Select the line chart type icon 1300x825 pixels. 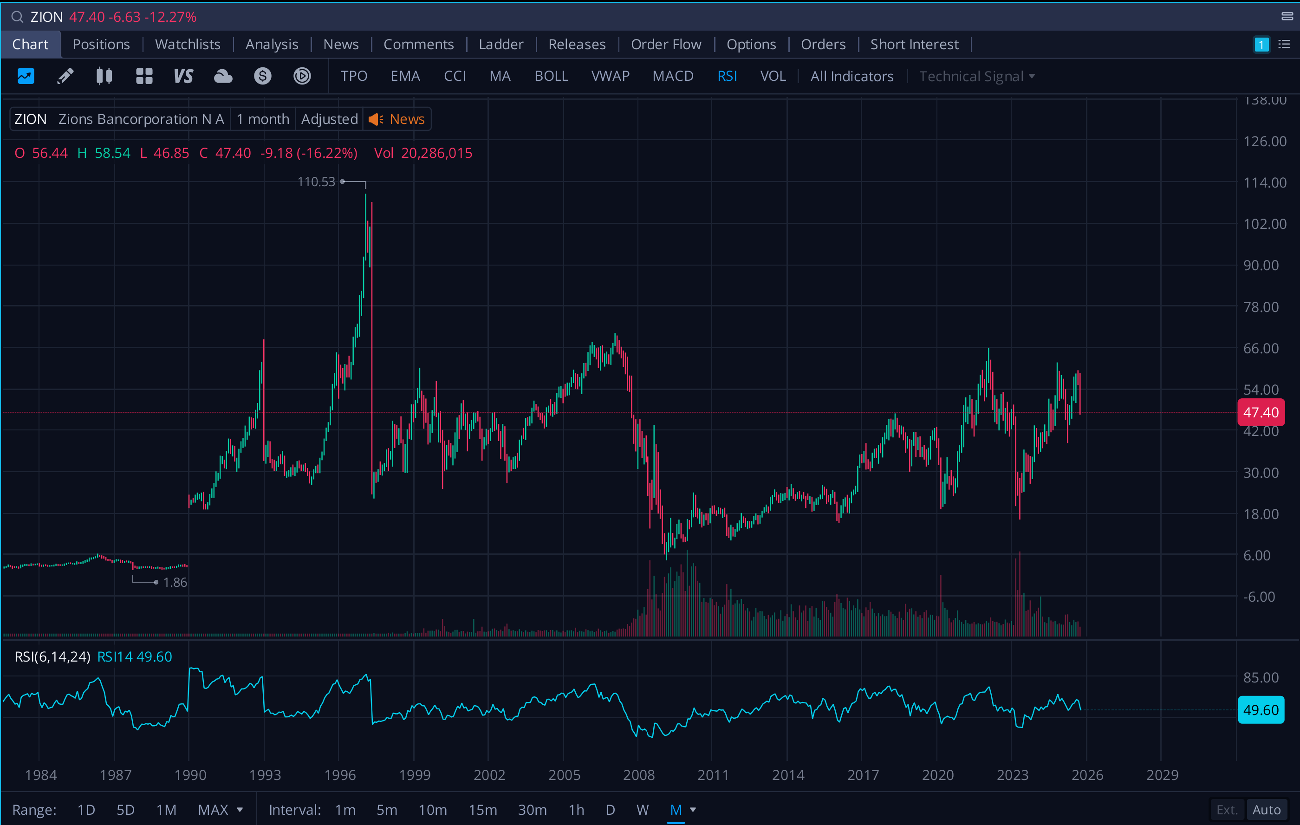point(26,76)
